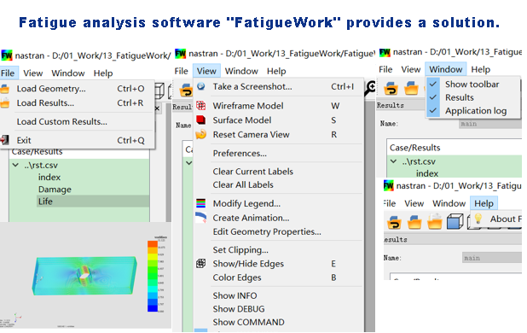Viewport: 527px width, 333px height.
Task: Click tree chevron left of the open View menu
Action: [189, 163]
